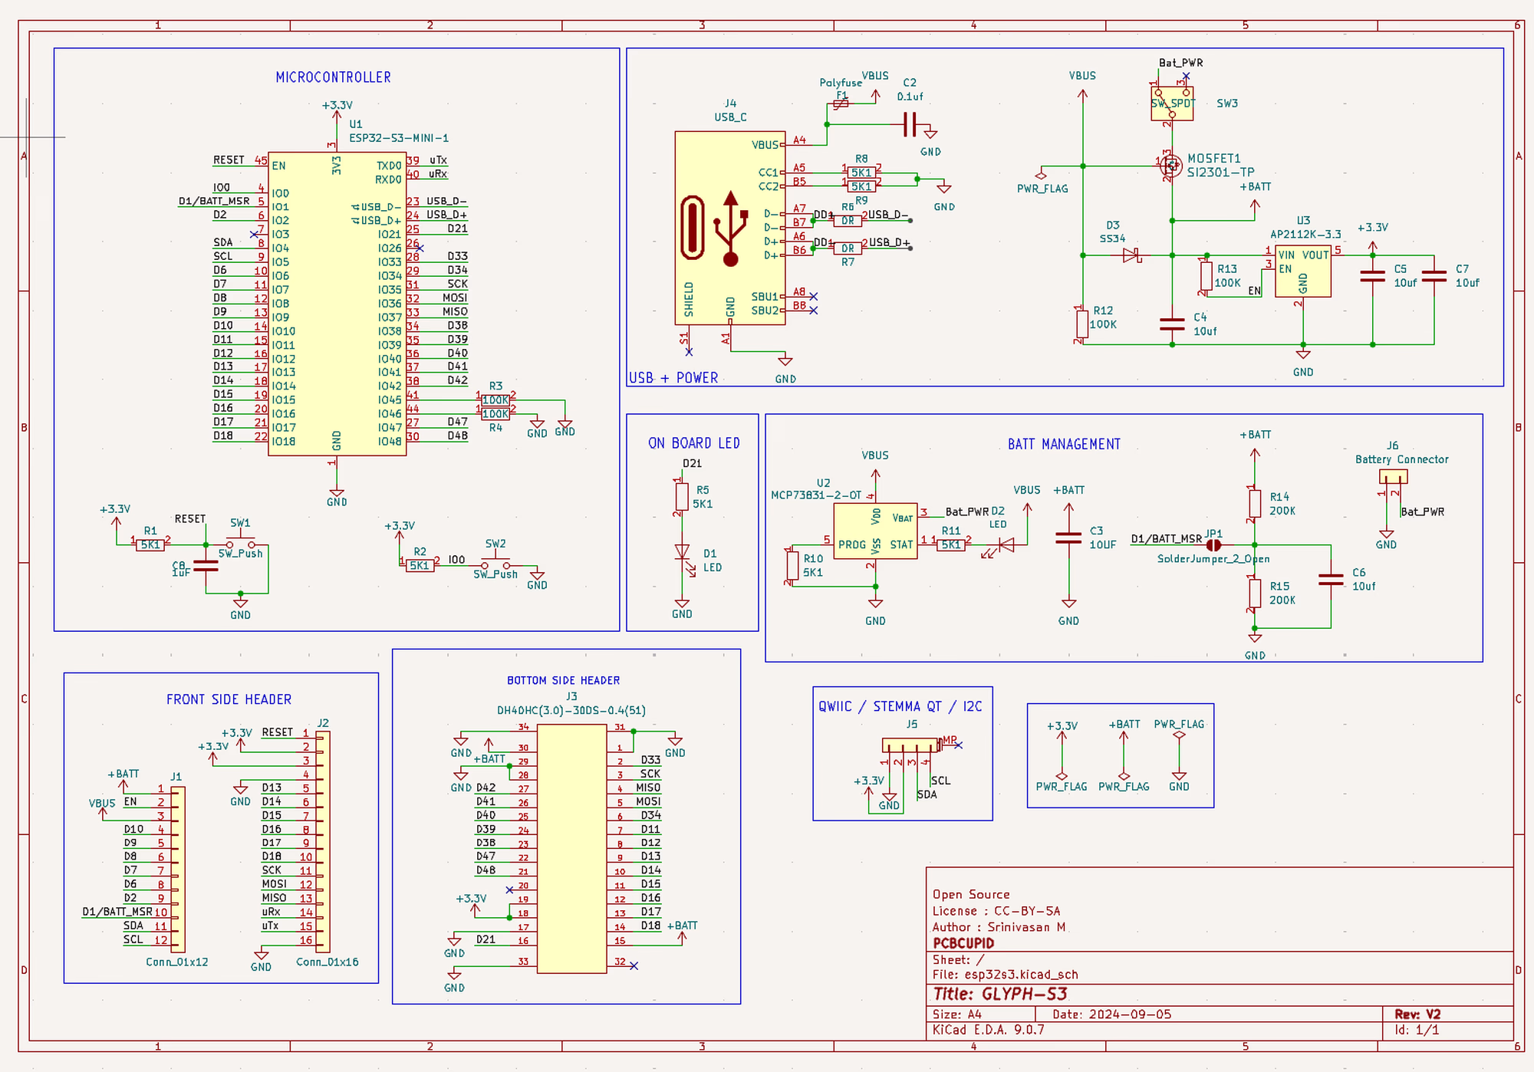The height and width of the screenshot is (1072, 1534).
Task: Select the DH40HC(3.0)-30DS-0.4(51) part label
Action: [571, 711]
